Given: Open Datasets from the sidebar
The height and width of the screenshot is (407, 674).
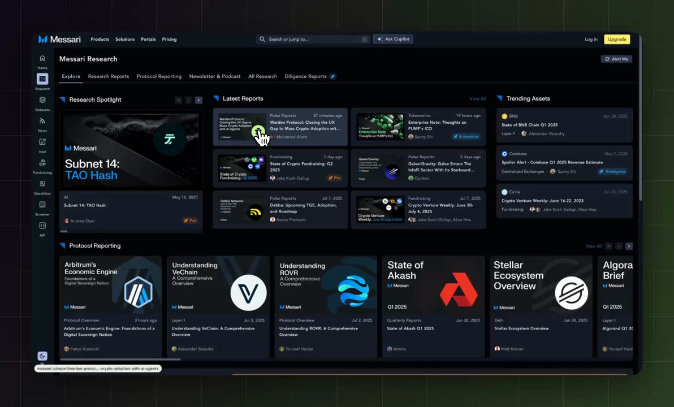Looking at the screenshot, I should tap(42, 100).
